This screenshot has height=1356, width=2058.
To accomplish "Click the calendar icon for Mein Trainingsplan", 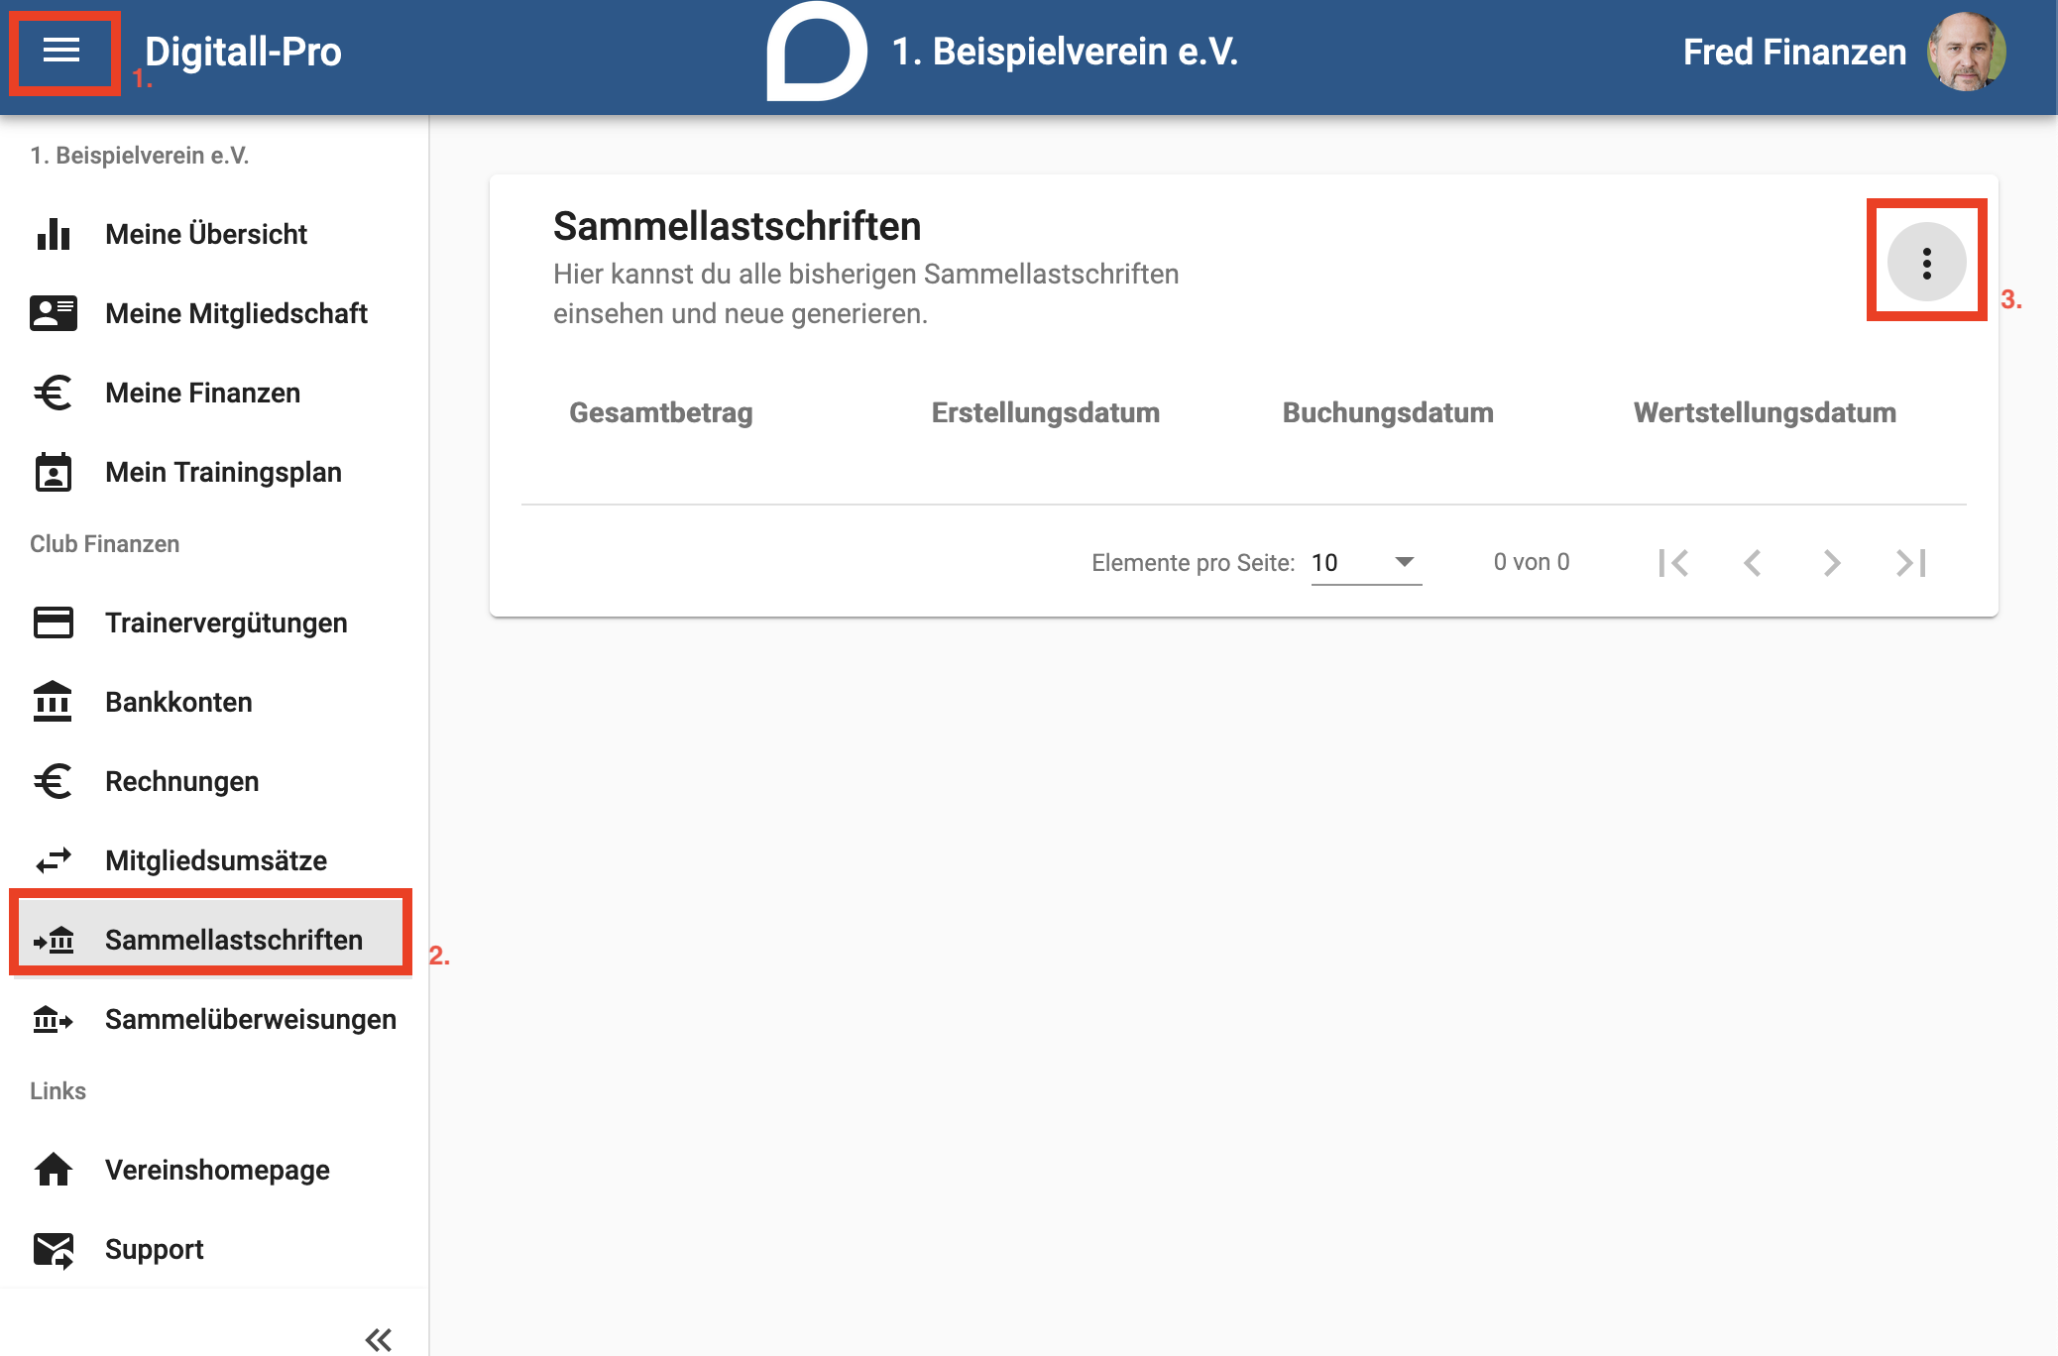I will [x=54, y=472].
